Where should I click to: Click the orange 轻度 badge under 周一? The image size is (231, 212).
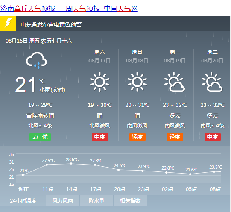click(x=175, y=137)
